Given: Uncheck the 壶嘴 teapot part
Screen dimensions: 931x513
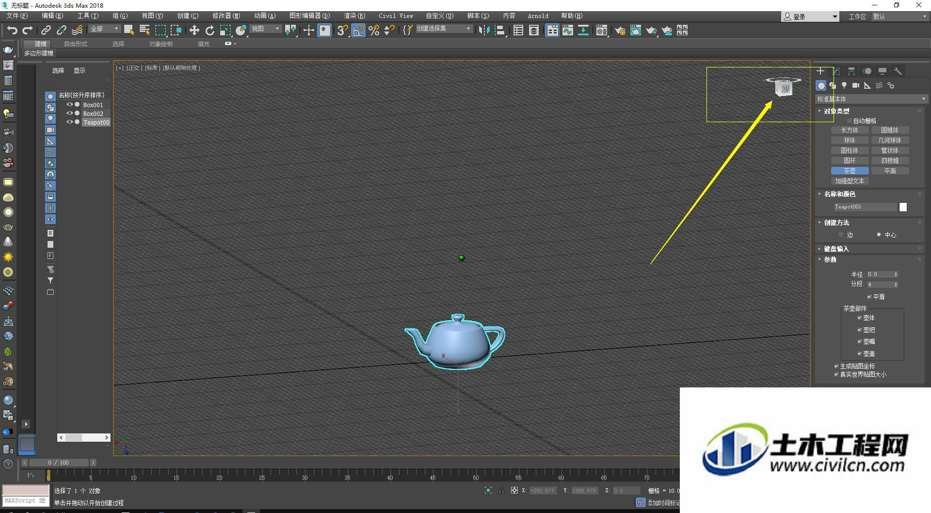Looking at the screenshot, I should [860, 342].
